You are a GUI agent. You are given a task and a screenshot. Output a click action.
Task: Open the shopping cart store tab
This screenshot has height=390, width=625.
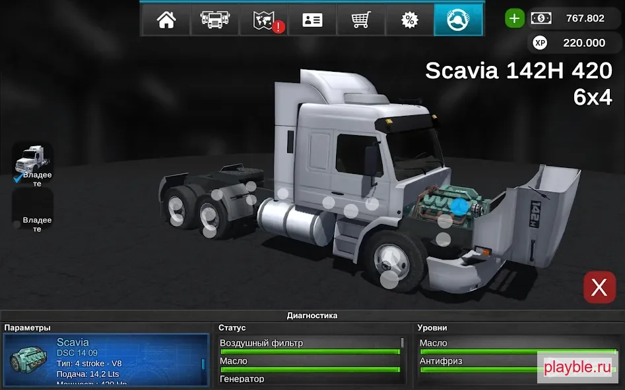tap(361, 20)
